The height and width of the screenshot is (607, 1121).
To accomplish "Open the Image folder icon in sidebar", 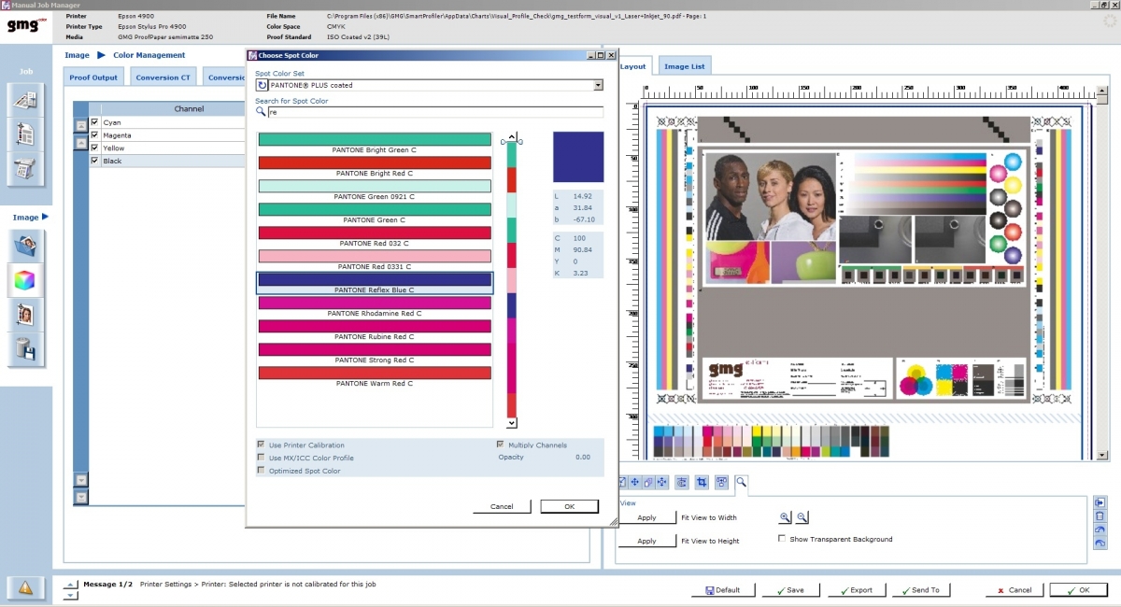I will [25, 247].
